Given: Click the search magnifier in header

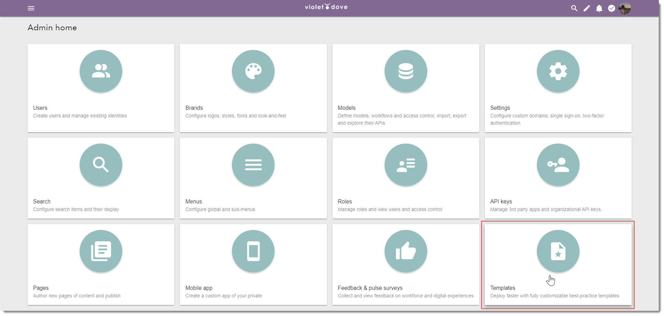Looking at the screenshot, I should click(x=574, y=8).
